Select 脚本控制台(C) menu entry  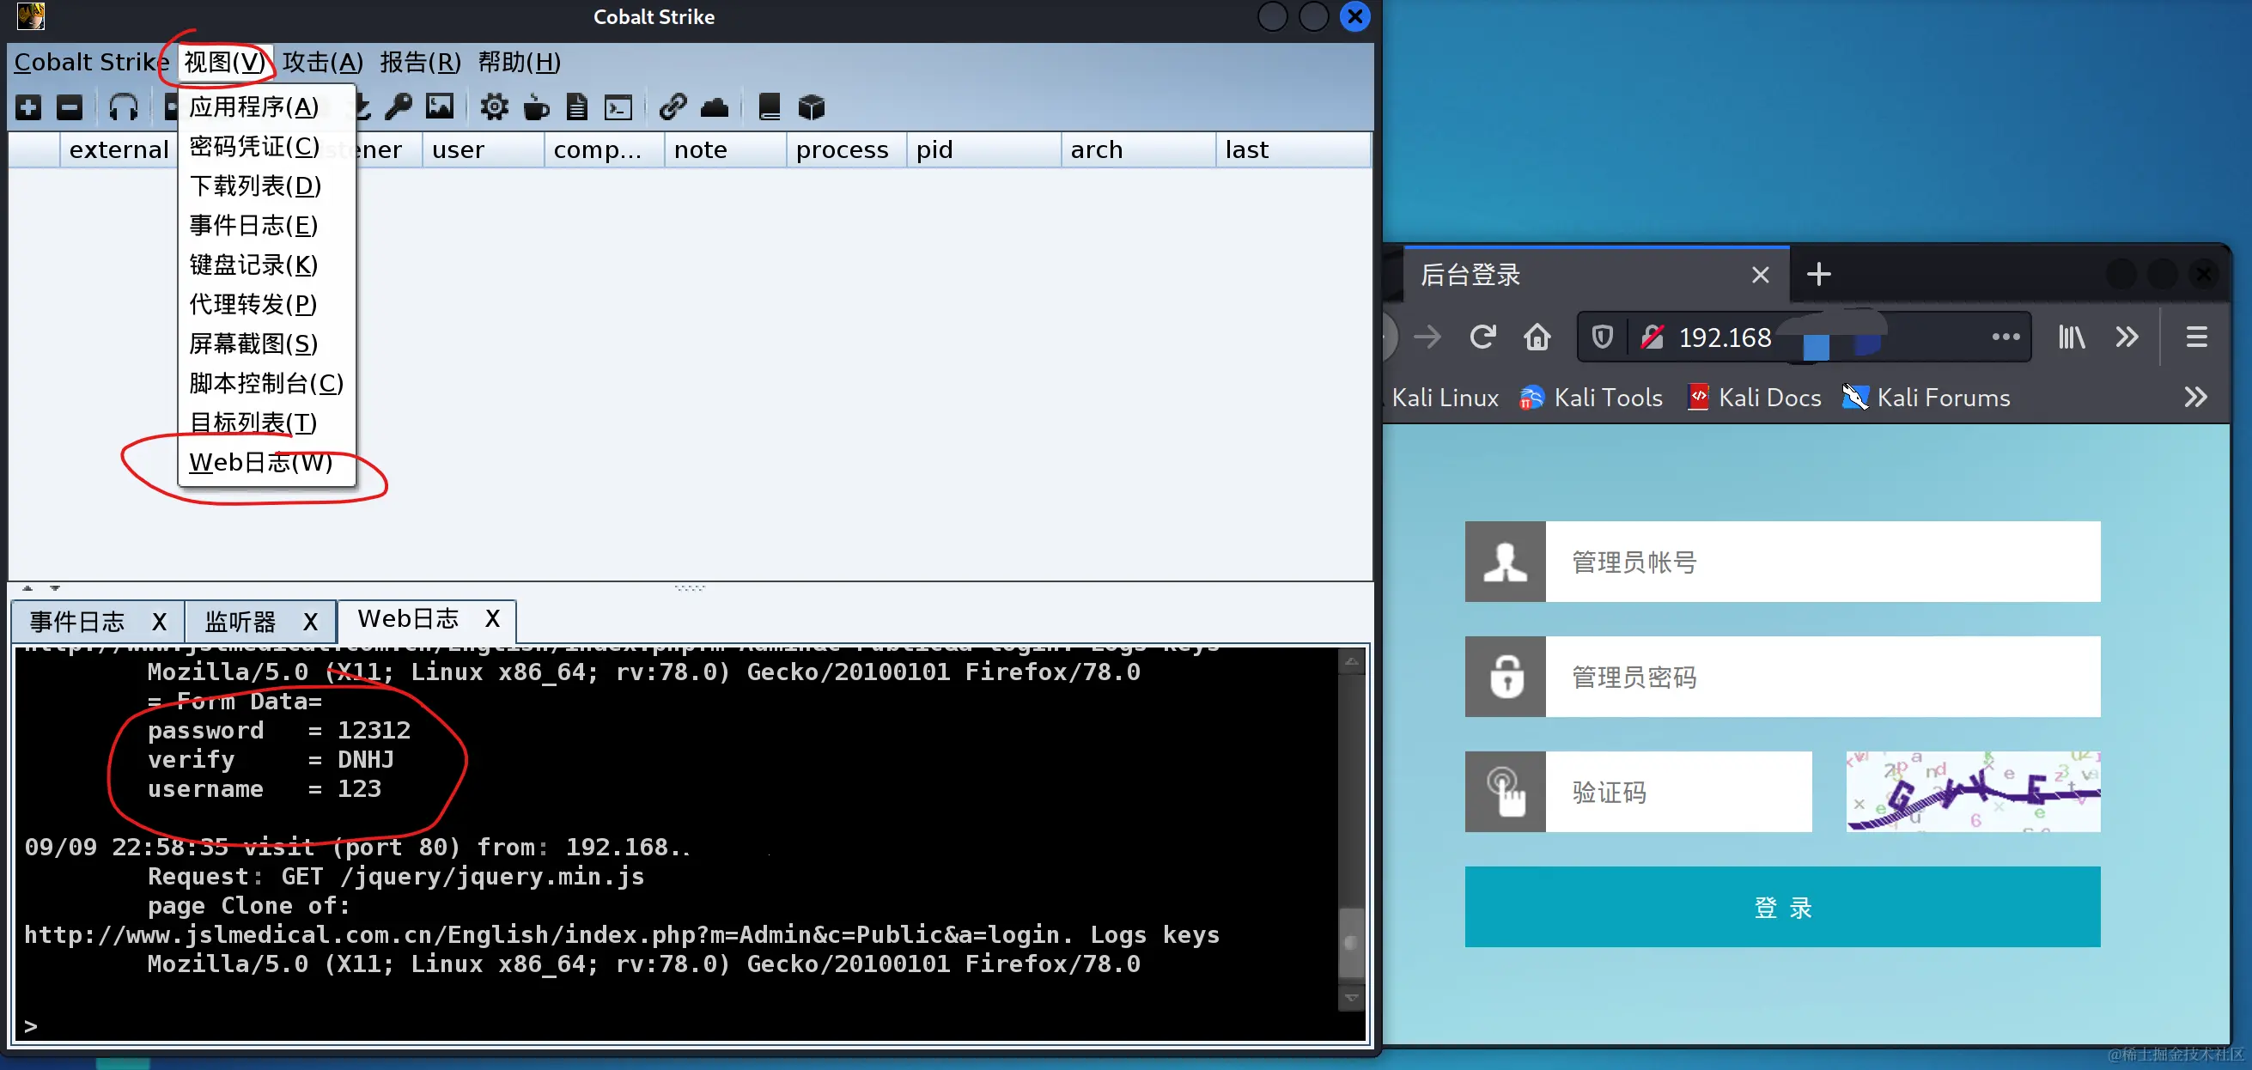coord(266,383)
